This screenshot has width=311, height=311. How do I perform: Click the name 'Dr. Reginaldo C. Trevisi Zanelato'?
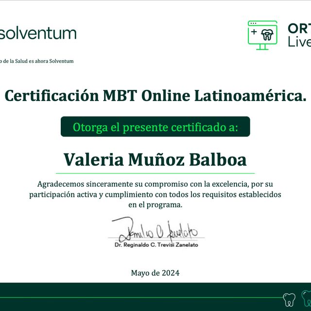pyautogui.click(x=156, y=245)
